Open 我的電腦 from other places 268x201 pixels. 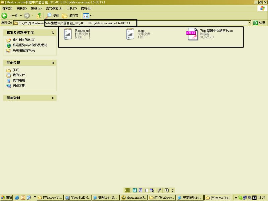click(19, 80)
